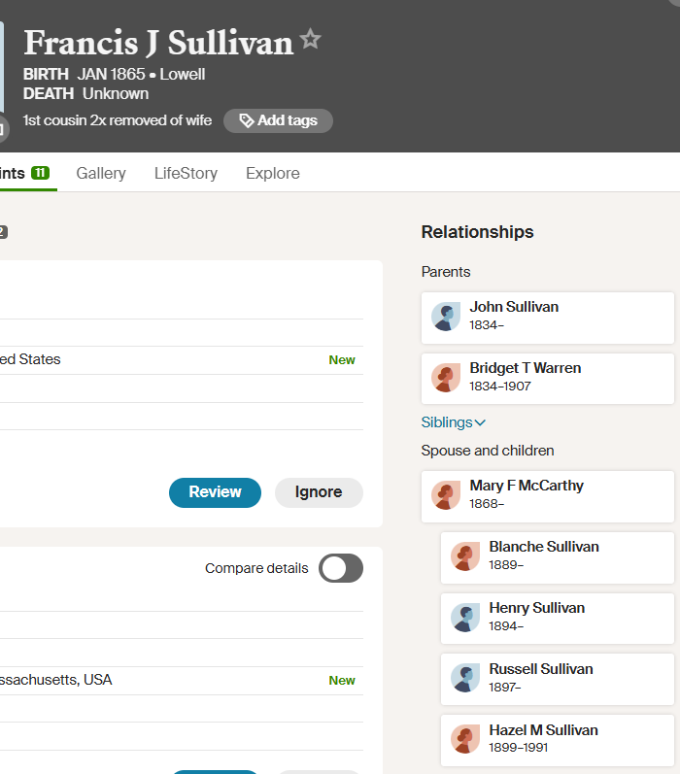
Task: Click the Add tags button
Action: 278,120
